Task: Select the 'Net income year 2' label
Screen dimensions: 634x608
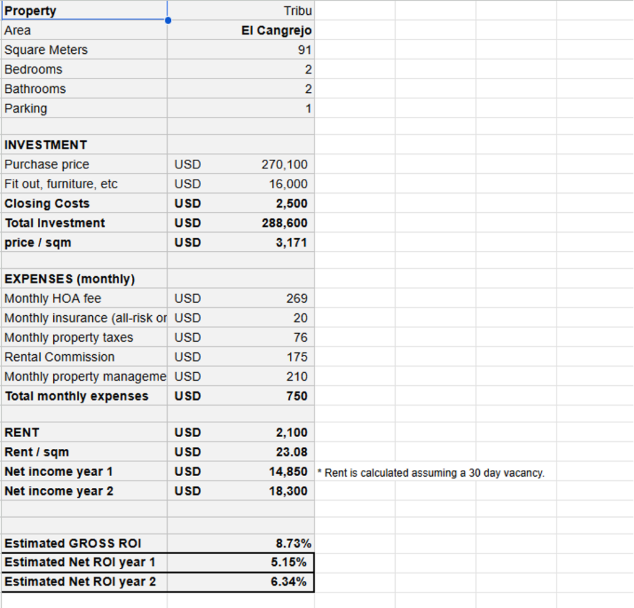Action: coord(84,491)
